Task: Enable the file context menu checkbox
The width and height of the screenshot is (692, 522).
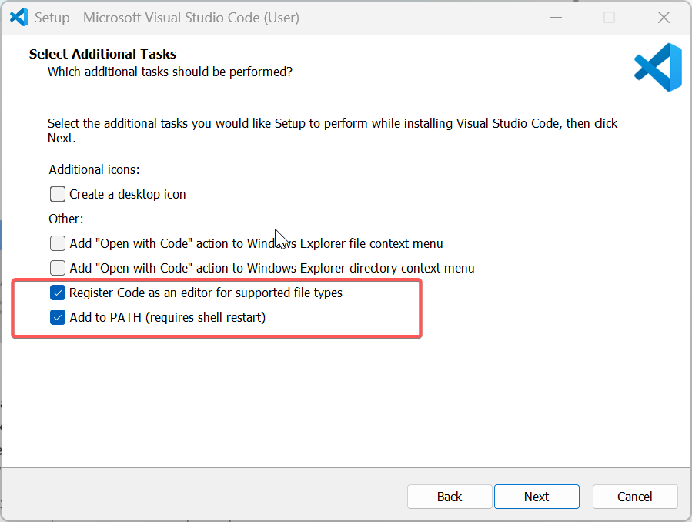Action: click(x=58, y=243)
